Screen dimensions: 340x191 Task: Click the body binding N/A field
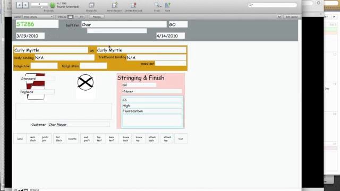[x=65, y=58]
